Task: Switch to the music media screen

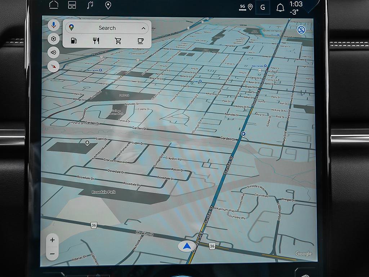Action: click(90, 5)
